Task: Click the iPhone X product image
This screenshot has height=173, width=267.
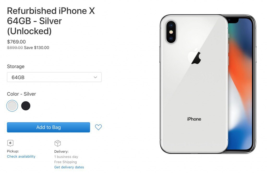Action: pos(208,84)
